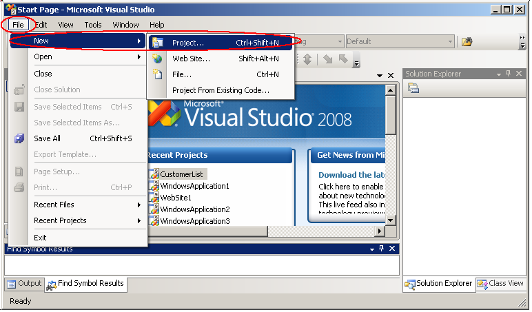Auto-hide the Find Symbol Results panel
This screenshot has width=532, height=312.
coord(381,249)
